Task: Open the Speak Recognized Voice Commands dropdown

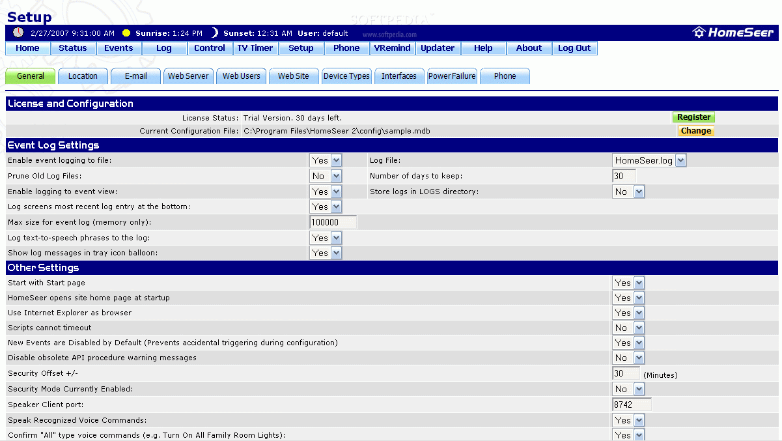Action: point(628,420)
